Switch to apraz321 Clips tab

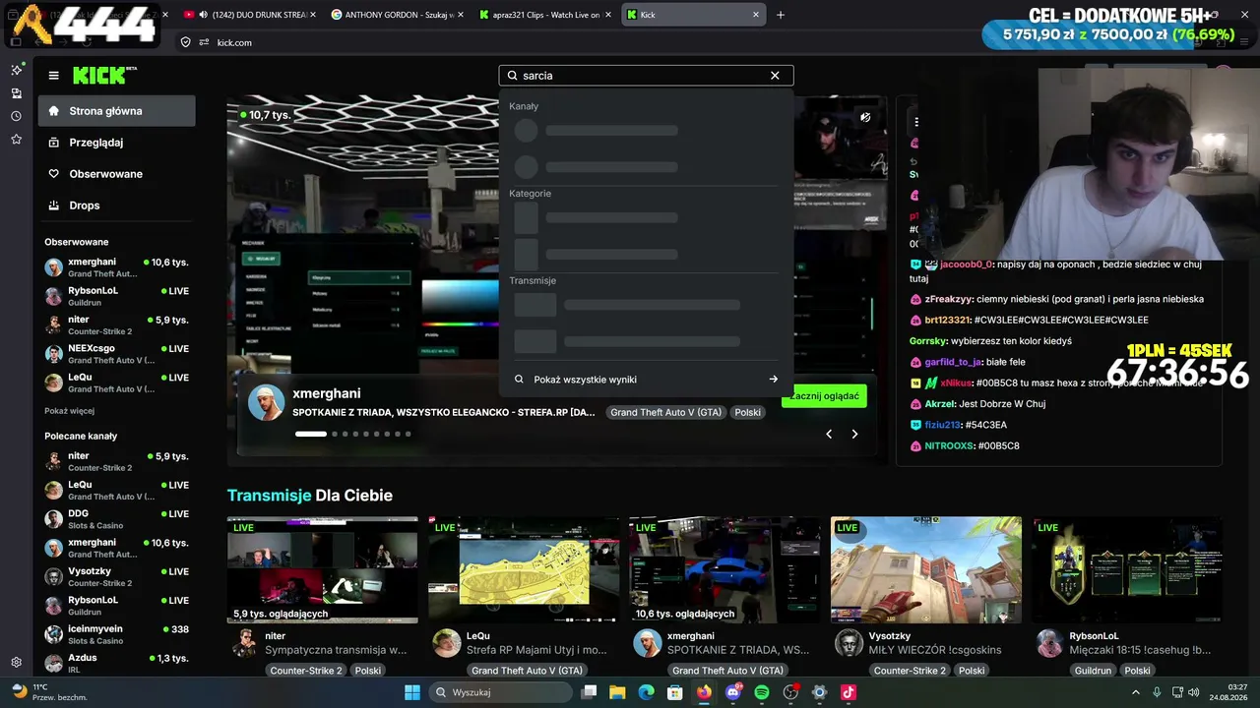[x=544, y=15]
